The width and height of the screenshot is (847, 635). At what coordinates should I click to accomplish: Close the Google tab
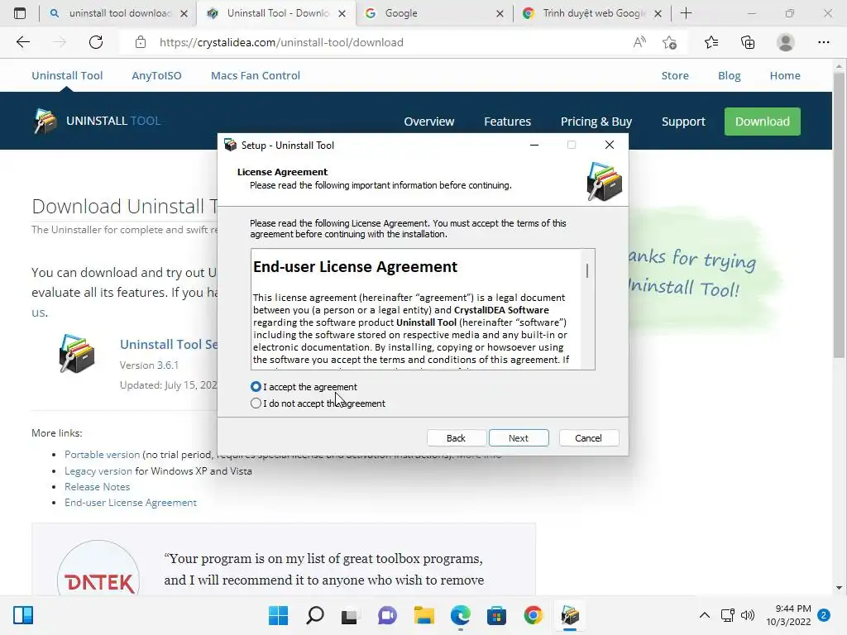click(x=500, y=14)
